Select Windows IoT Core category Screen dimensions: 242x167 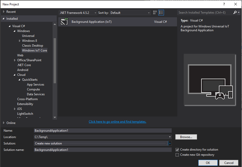[35, 50]
